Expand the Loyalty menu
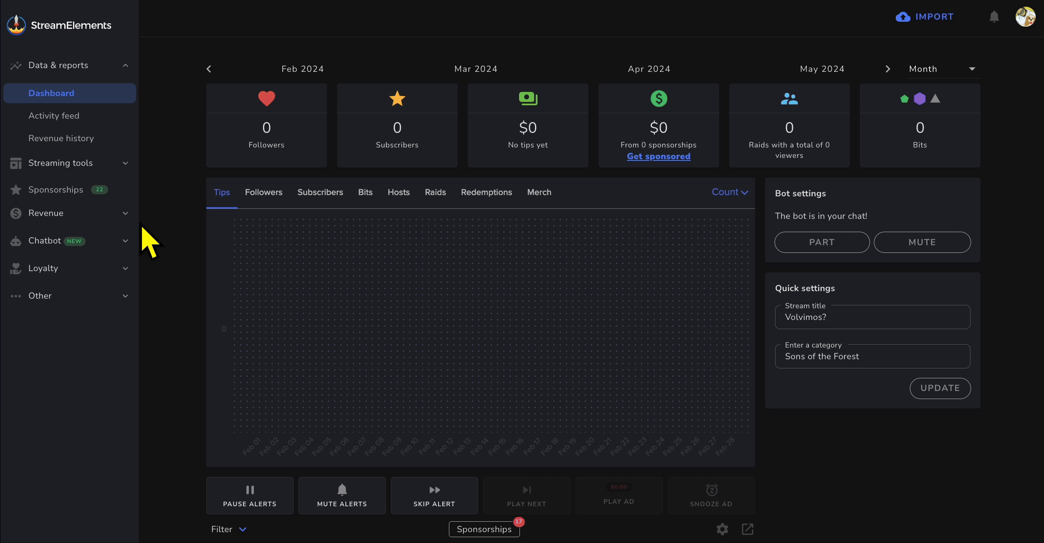1044x543 pixels. click(125, 268)
